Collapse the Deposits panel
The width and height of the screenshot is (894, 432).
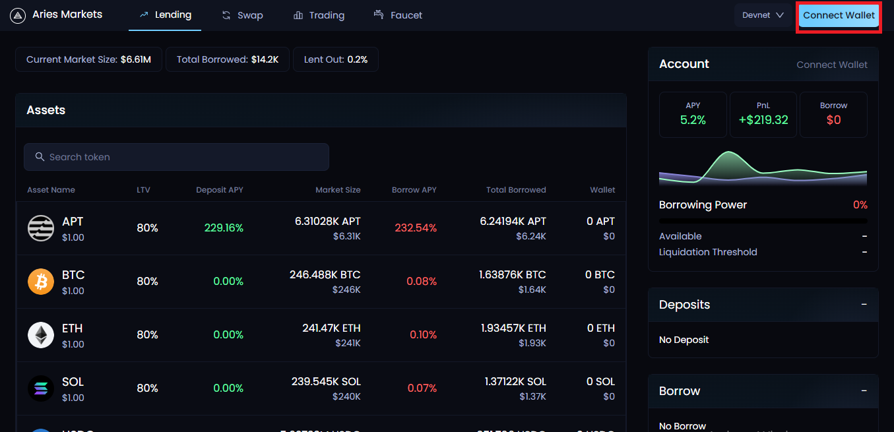coord(864,305)
